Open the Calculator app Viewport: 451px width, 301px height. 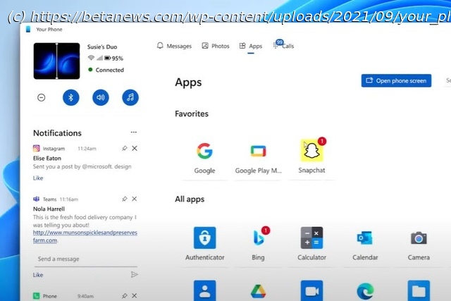point(311,238)
